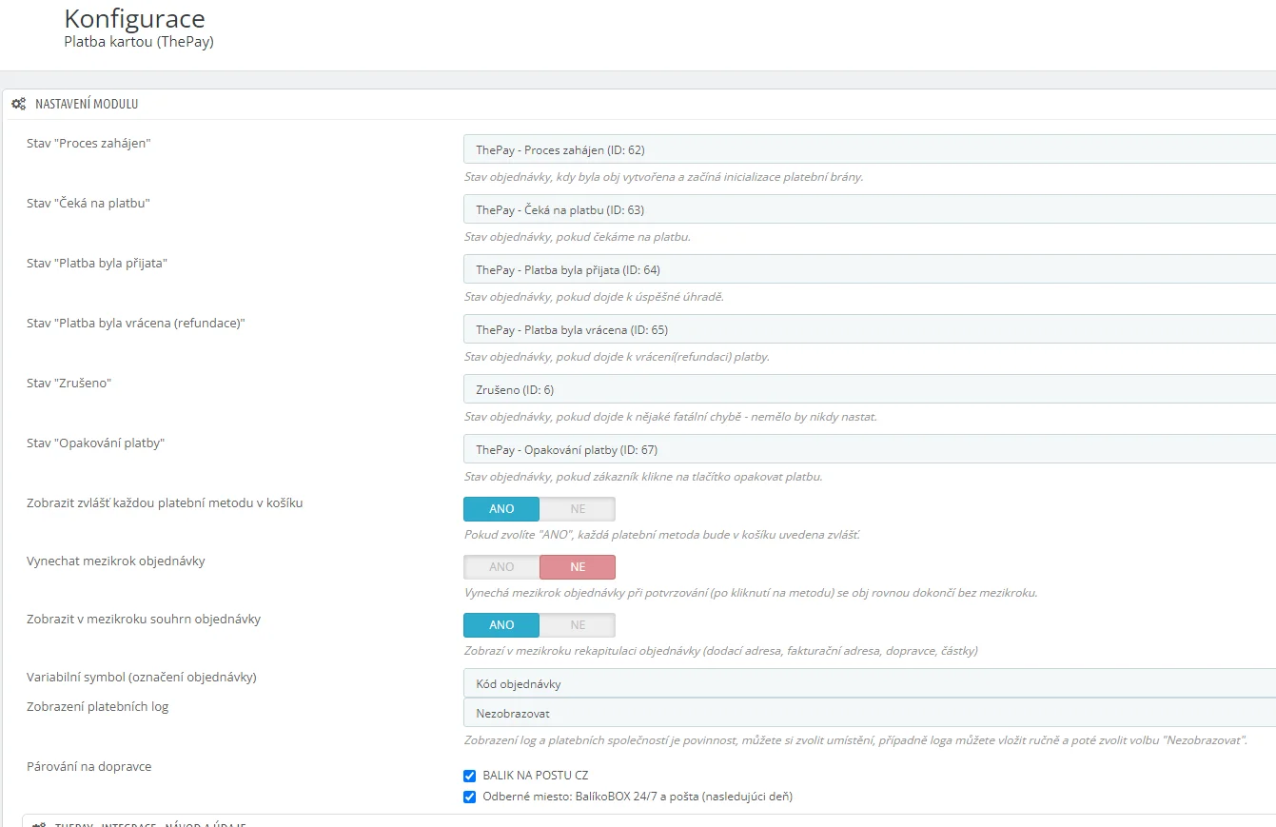Select ANO for showing each payment method separately
This screenshot has width=1276, height=827.
[x=501, y=509]
